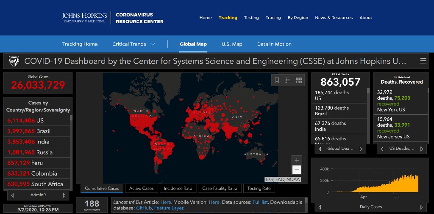Select Brazil in the cases list
The width and height of the screenshot is (434, 214).
(37, 131)
